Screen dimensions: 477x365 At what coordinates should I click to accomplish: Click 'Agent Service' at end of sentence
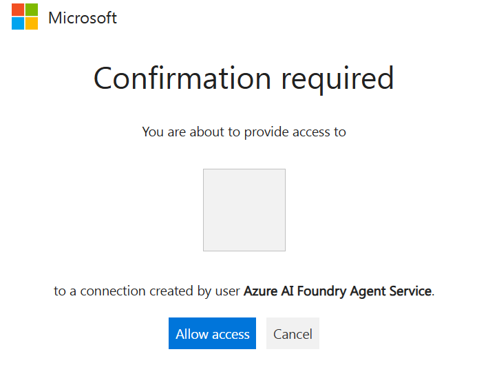point(391,291)
